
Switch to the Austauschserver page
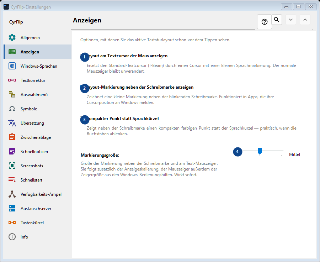coord(38,209)
